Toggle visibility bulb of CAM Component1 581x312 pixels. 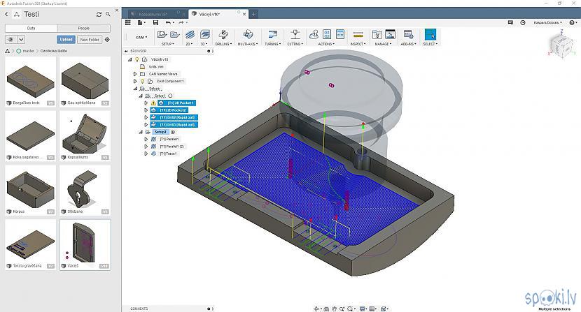pyautogui.click(x=142, y=81)
